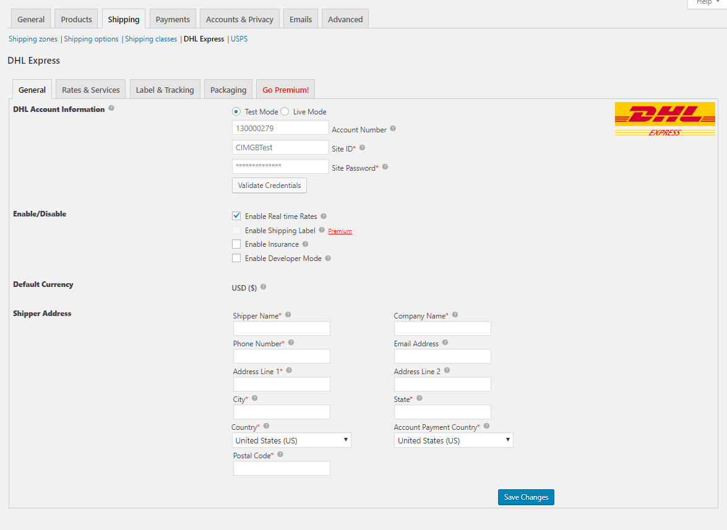Expand the Help menu at top
This screenshot has width=727, height=530.
pos(707,2)
